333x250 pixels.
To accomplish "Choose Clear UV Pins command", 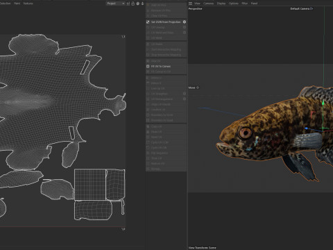I will 166,16.
